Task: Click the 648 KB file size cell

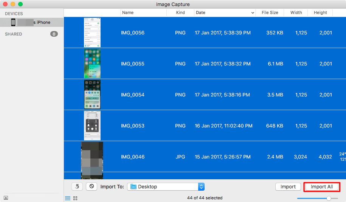Action: click(x=275, y=126)
